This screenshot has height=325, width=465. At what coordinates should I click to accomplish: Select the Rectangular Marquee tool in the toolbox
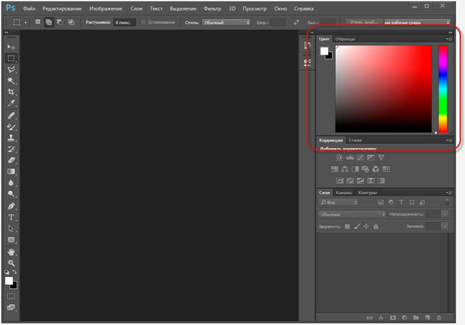[x=11, y=58]
